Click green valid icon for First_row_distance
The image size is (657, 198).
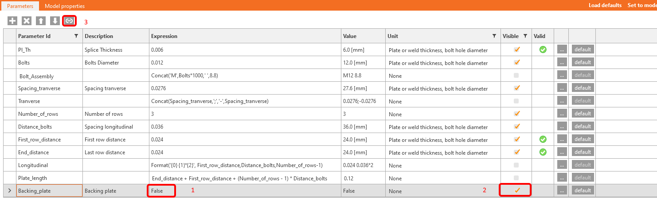click(543, 139)
